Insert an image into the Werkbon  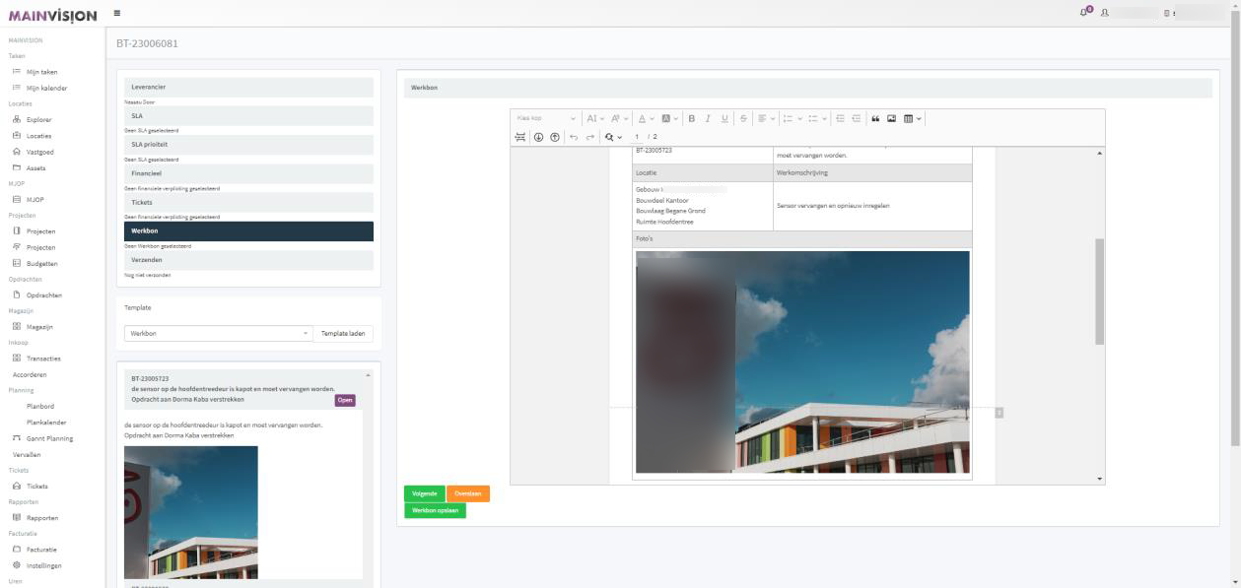891,118
